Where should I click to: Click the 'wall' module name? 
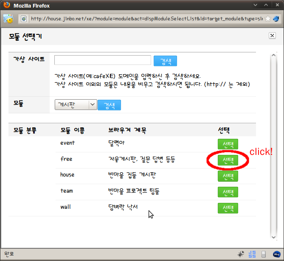(65, 207)
